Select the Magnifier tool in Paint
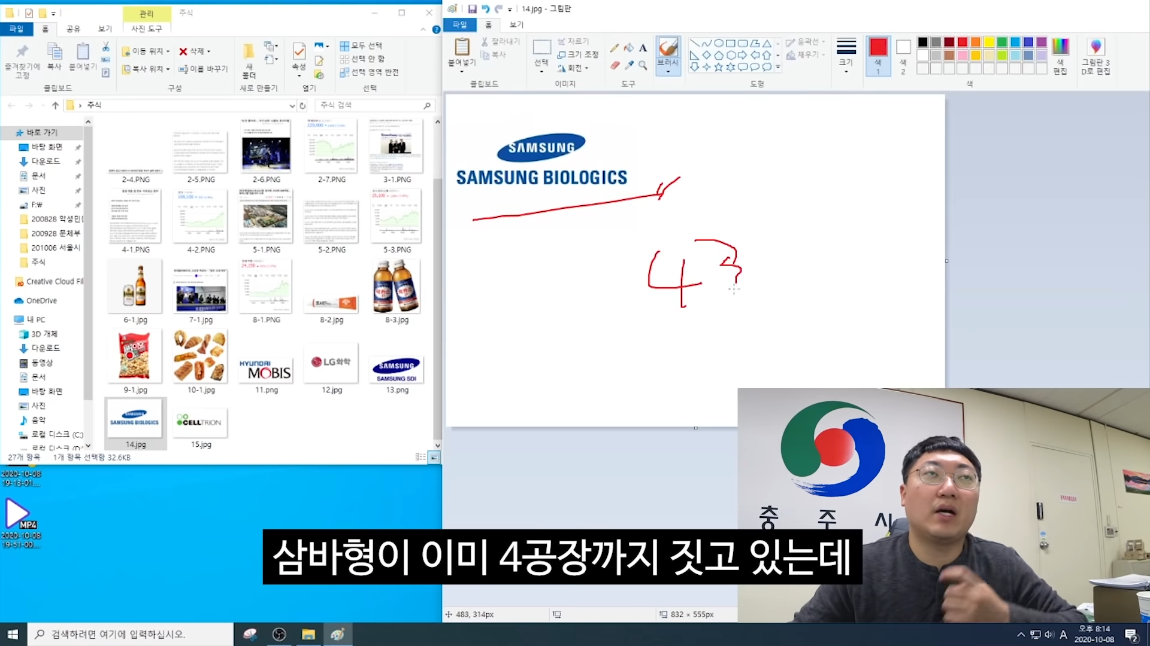1150x646 pixels. [x=643, y=65]
